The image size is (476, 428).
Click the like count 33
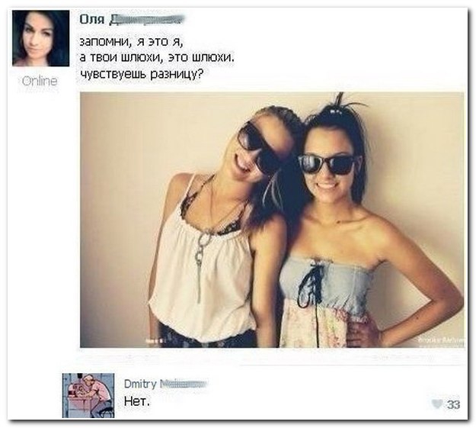coord(453,404)
